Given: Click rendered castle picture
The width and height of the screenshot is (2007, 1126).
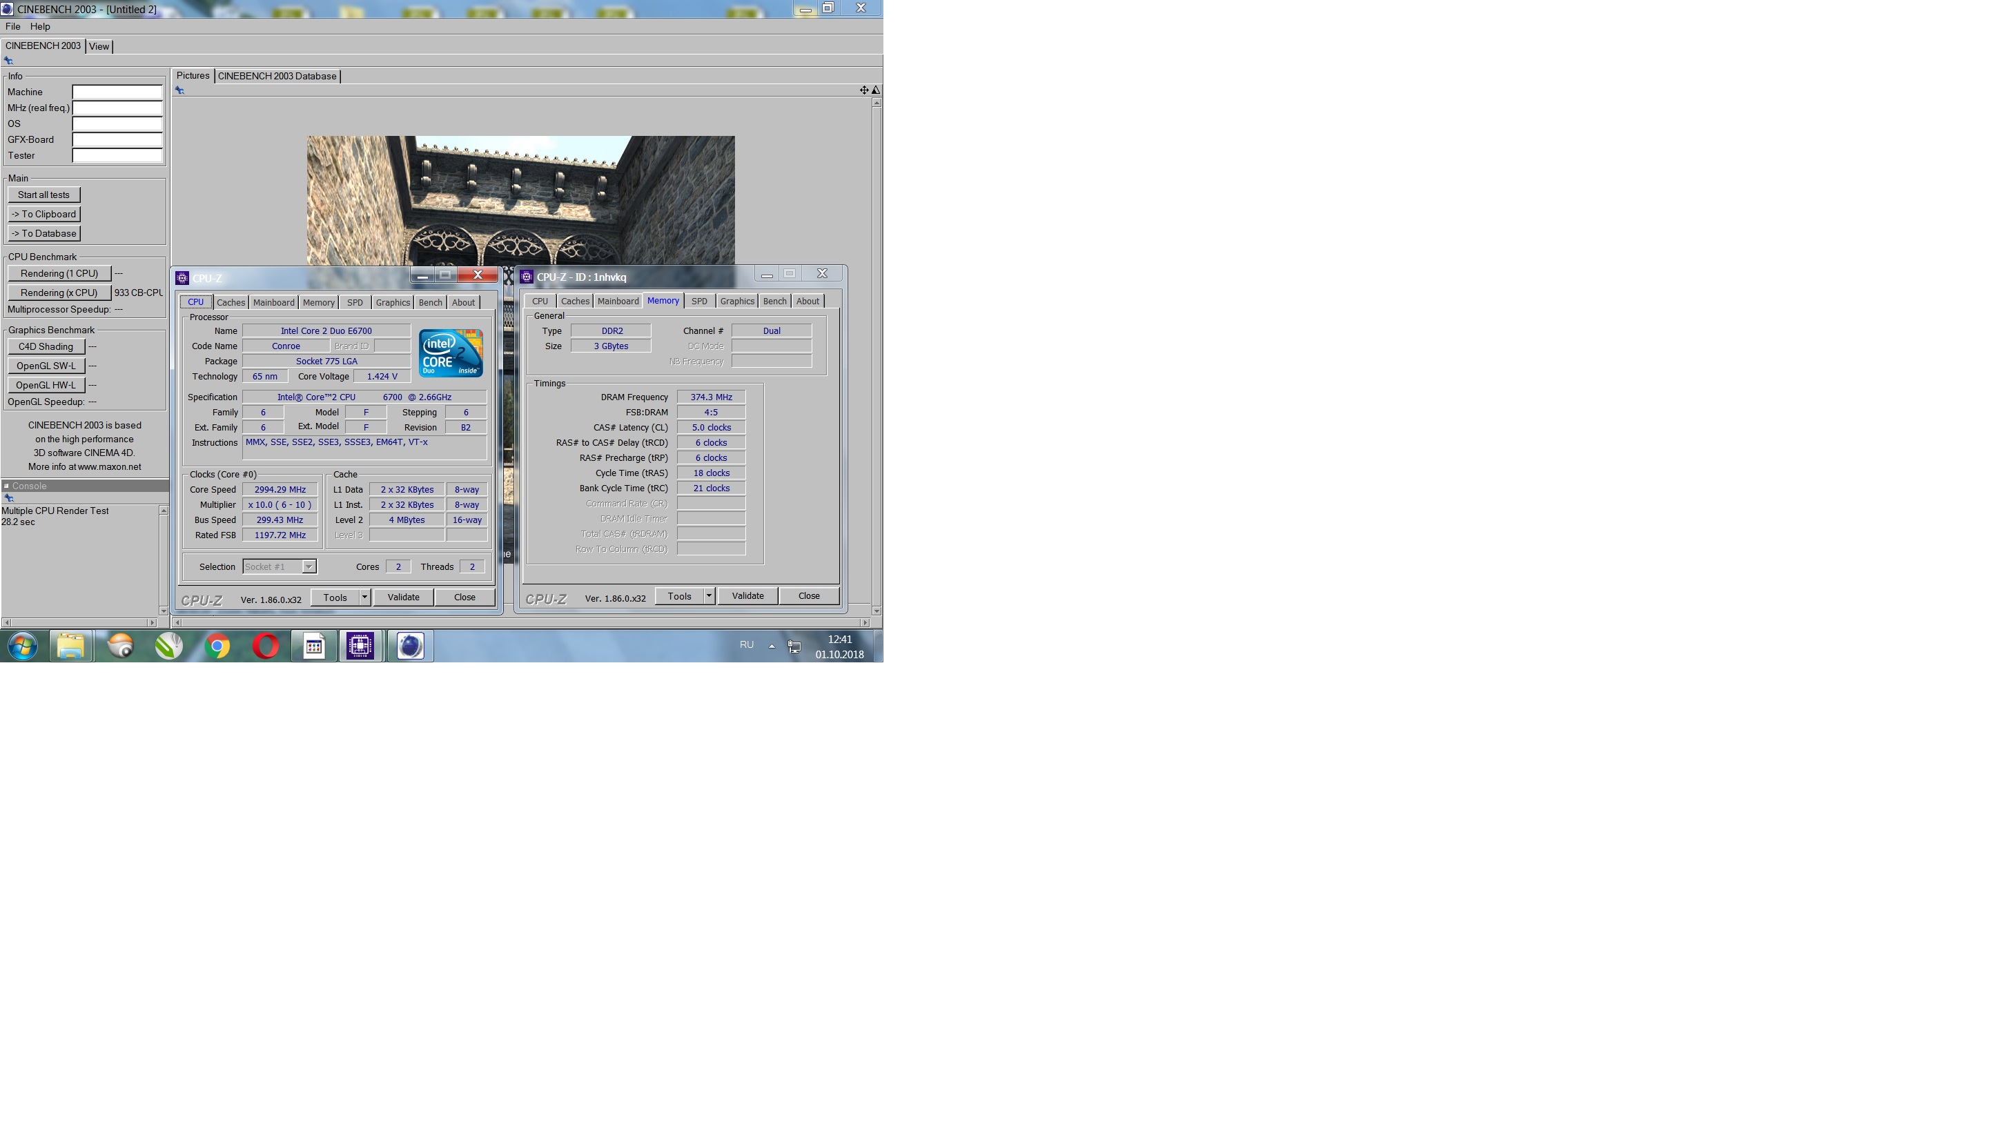Looking at the screenshot, I should pyautogui.click(x=520, y=201).
